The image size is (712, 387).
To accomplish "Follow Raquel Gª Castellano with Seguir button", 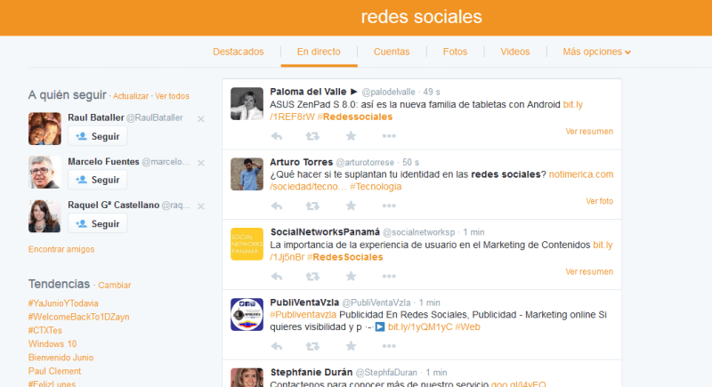I will [97, 223].
